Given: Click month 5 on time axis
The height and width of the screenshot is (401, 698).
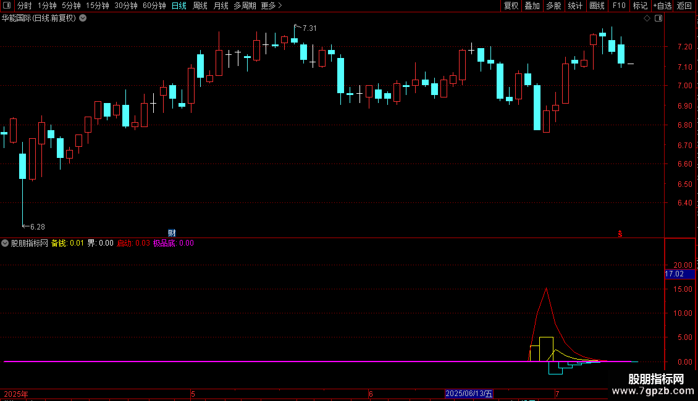Looking at the screenshot, I should (x=193, y=394).
